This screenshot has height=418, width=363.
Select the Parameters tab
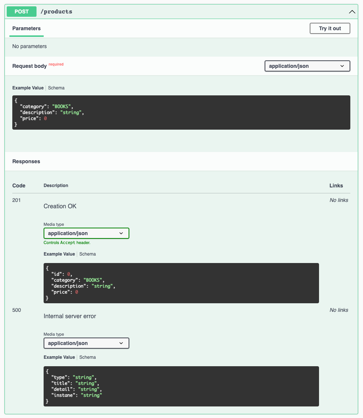click(26, 28)
